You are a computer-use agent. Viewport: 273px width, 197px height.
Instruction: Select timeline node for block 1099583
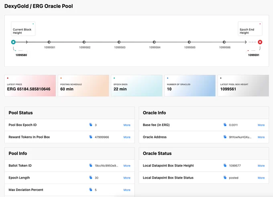pos(119,42)
